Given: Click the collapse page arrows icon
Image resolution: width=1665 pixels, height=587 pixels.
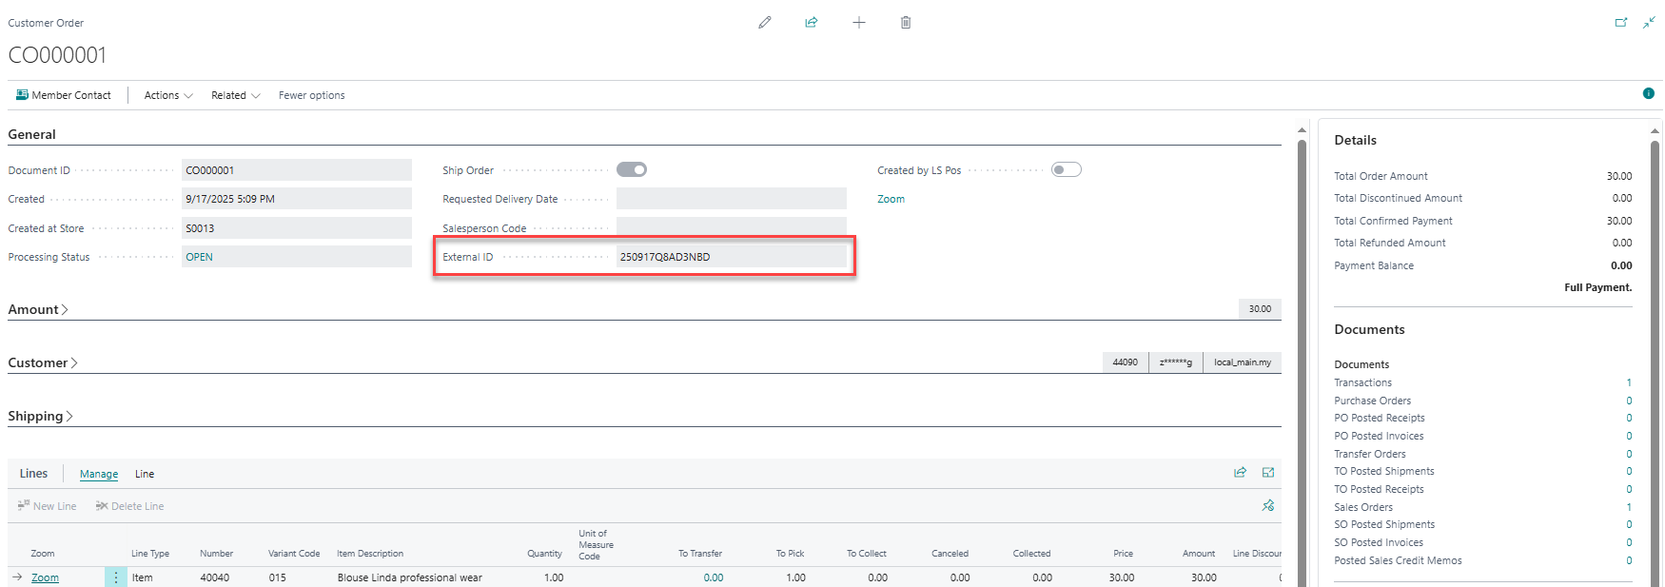Looking at the screenshot, I should click(1649, 22).
